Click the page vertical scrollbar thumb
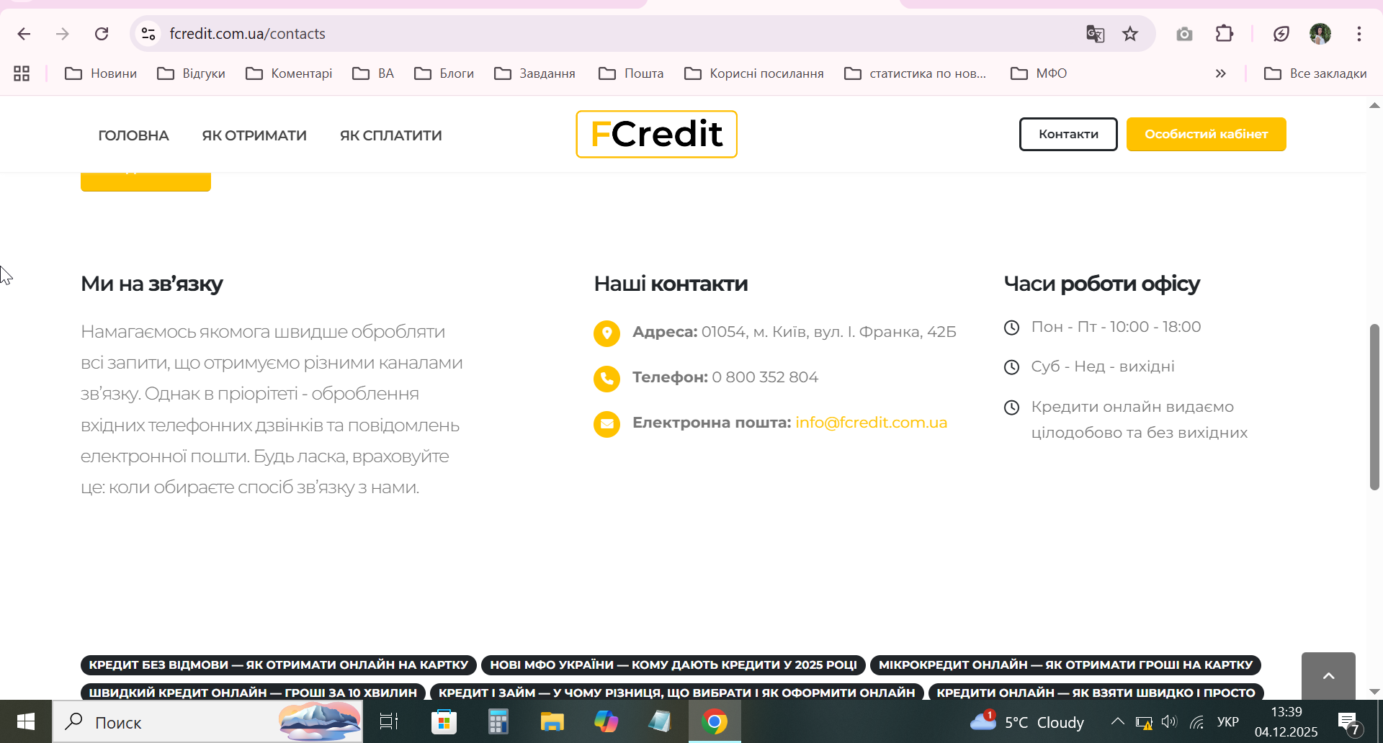This screenshot has height=743, width=1383. (1374, 407)
